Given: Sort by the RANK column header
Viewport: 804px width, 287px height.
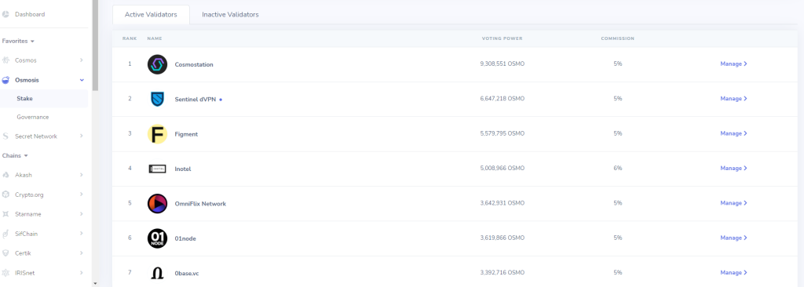Looking at the screenshot, I should point(130,38).
